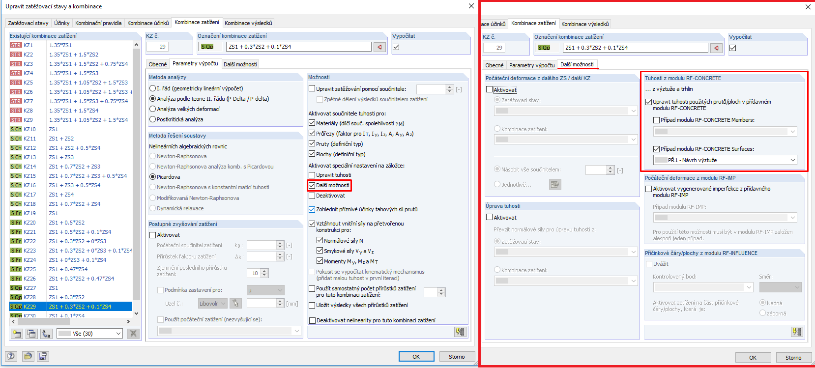Select KZ10 row in the combinations list
The width and height of the screenshot is (815, 368).
pyautogui.click(x=71, y=129)
